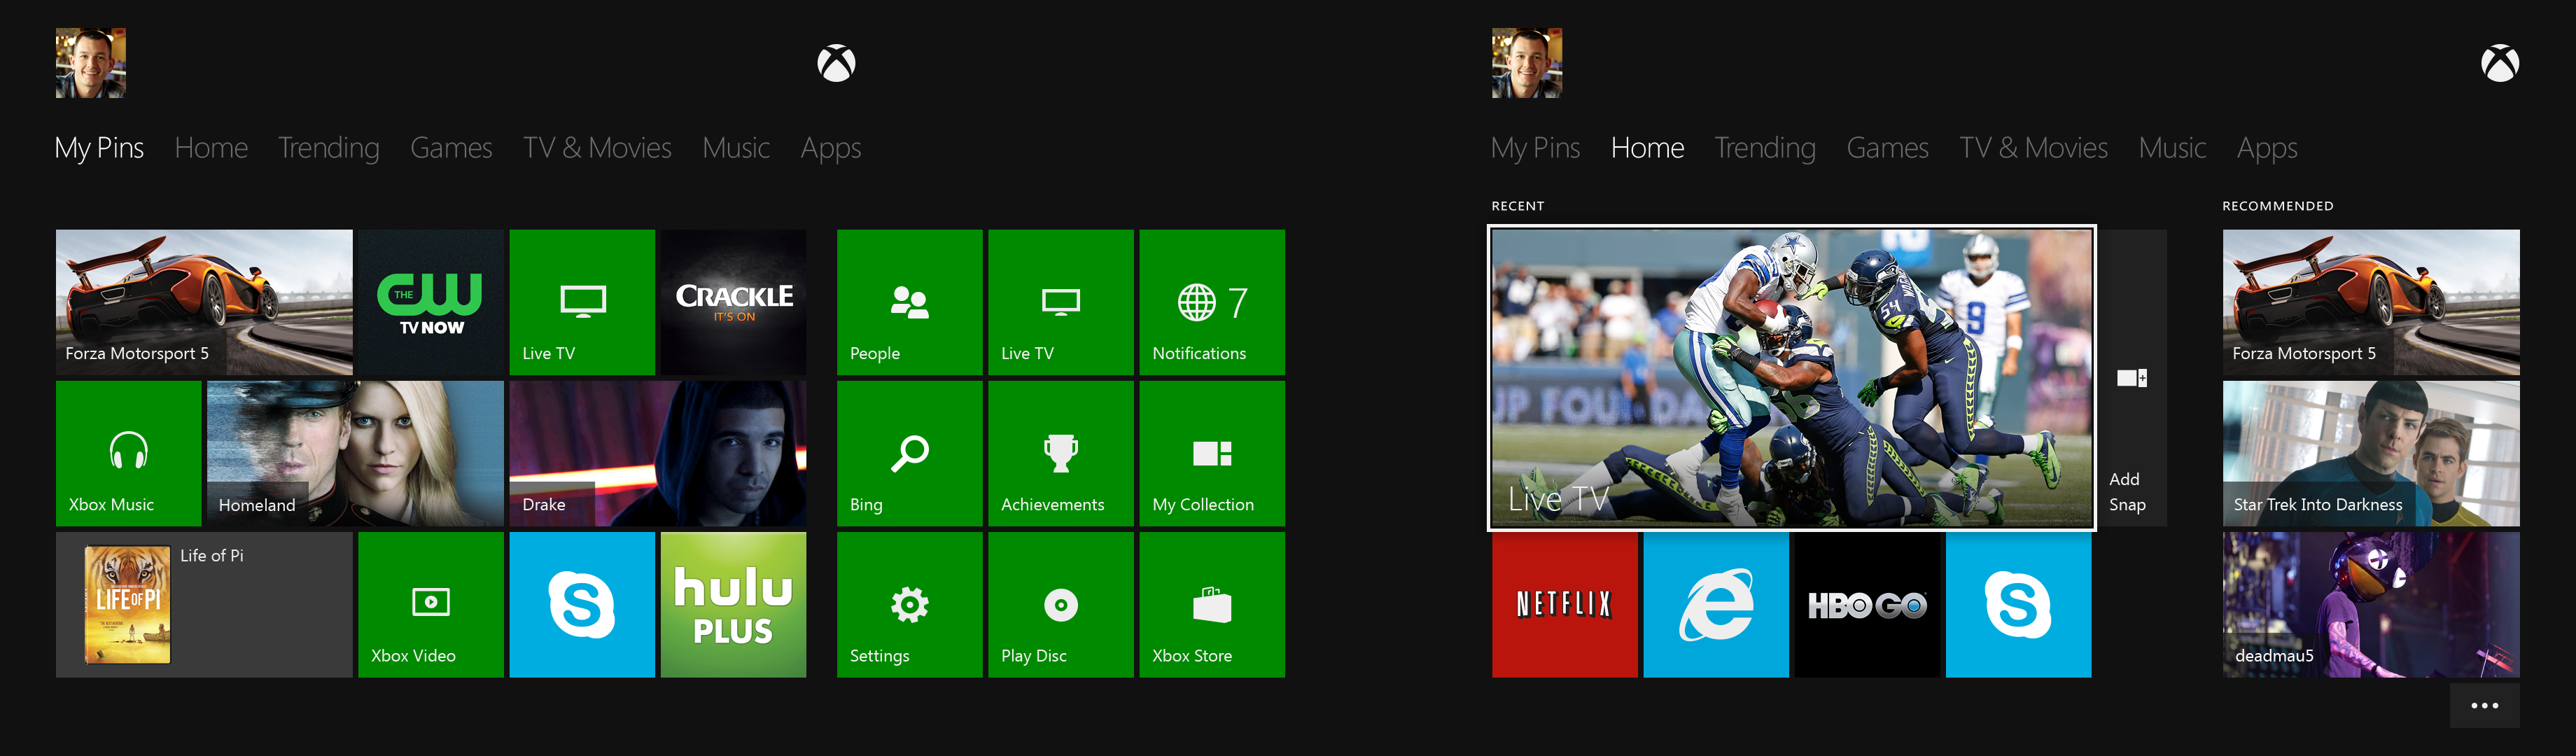Open the Xbox Store tile
This screenshot has width=2576, height=756.
[1211, 604]
